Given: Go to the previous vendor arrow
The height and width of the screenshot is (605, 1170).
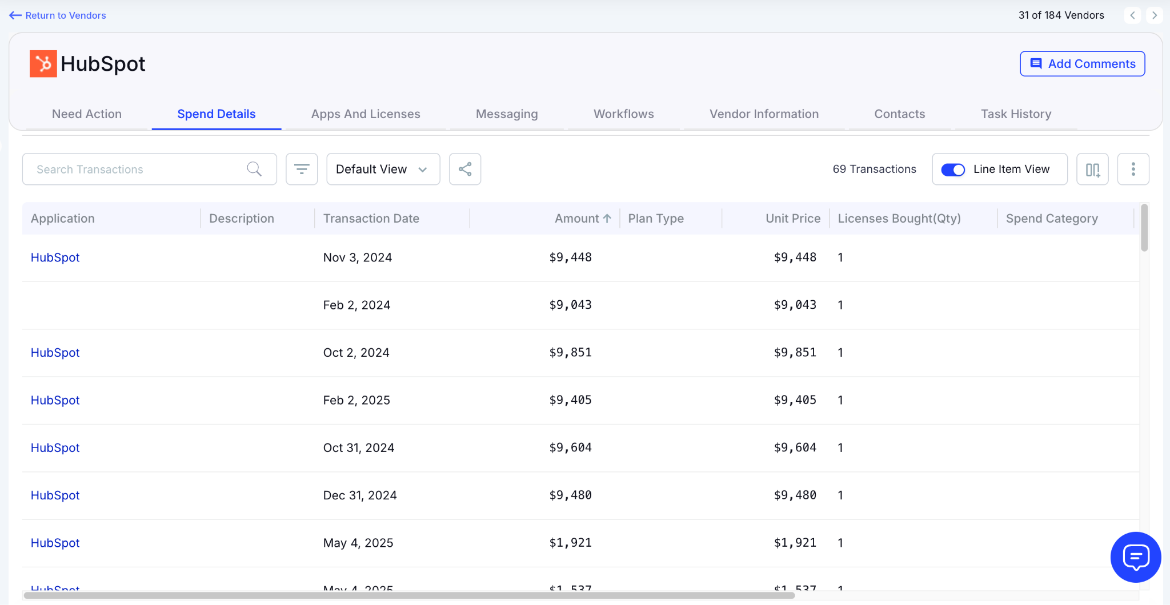Looking at the screenshot, I should tap(1132, 15).
